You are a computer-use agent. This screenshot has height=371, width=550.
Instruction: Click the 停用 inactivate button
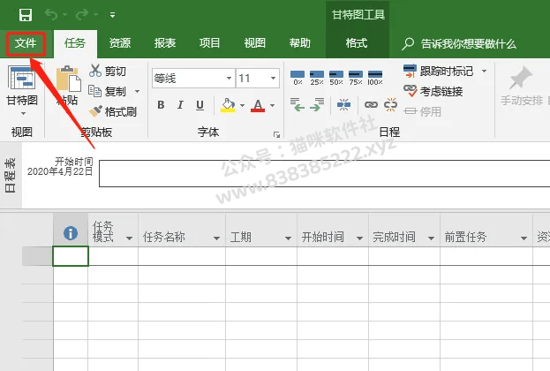coord(423,111)
